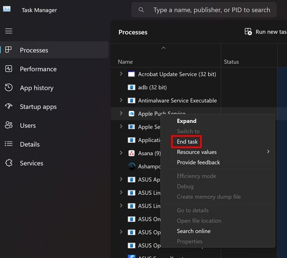Expand Acrobat Update Service process

coord(121,74)
